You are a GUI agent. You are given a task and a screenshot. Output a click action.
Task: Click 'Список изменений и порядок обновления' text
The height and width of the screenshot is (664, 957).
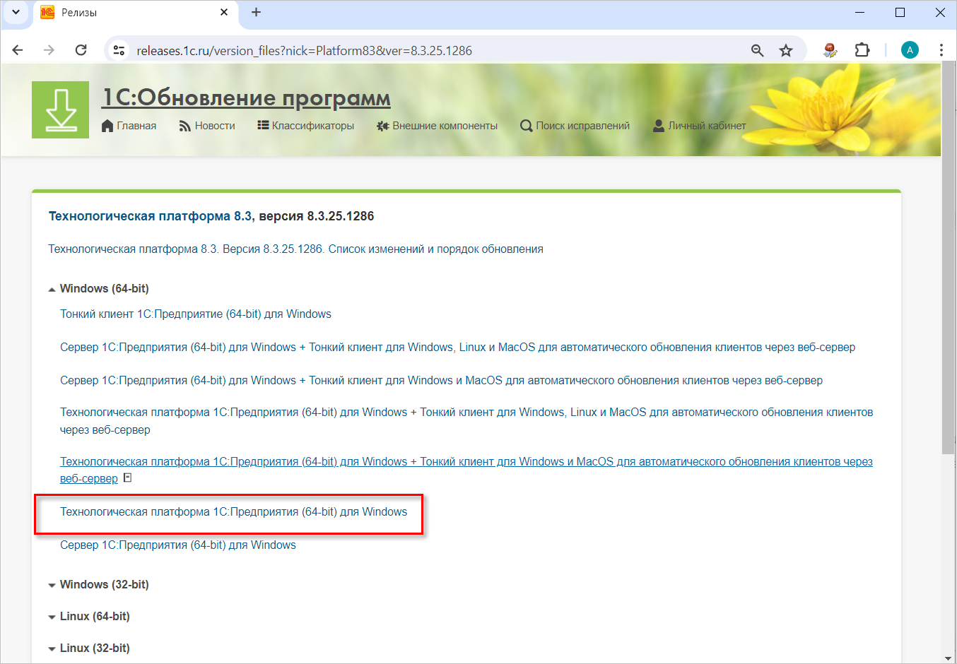[436, 249]
